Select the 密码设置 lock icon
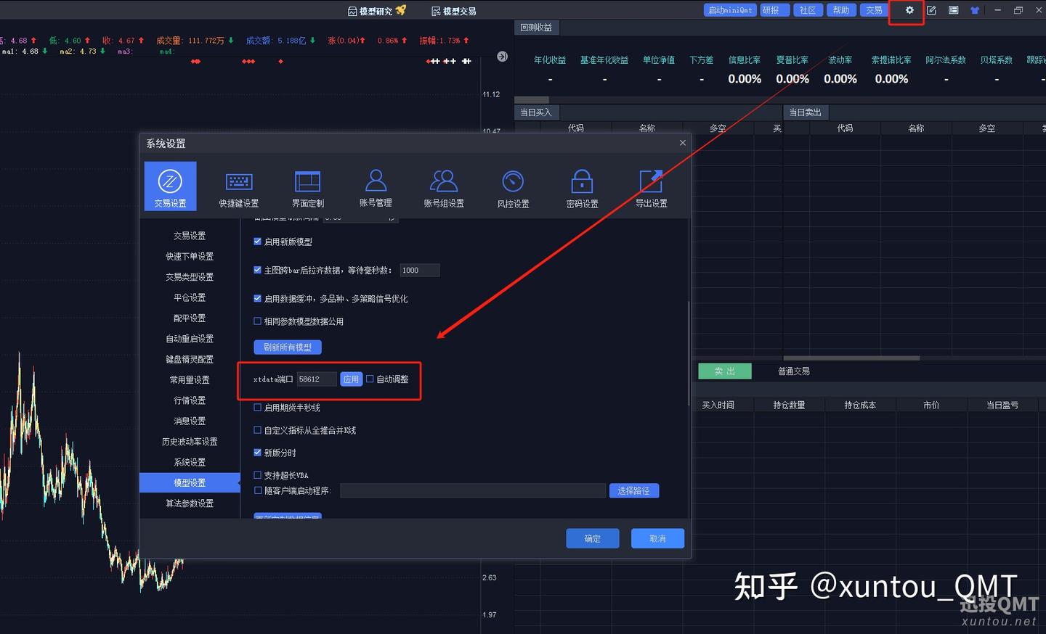The width and height of the screenshot is (1046, 634). [x=581, y=186]
